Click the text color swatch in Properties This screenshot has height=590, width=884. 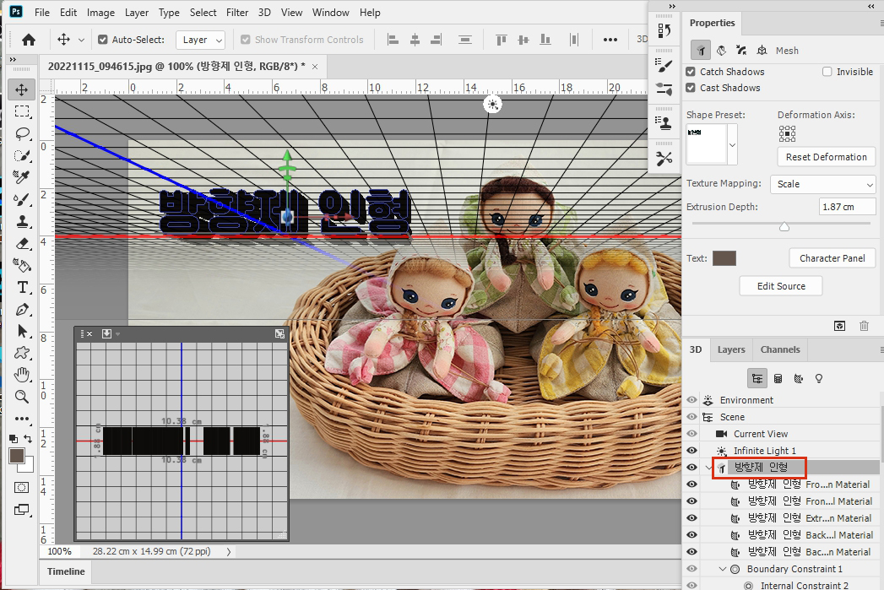[724, 258]
